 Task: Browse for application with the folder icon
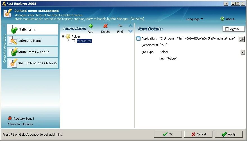242,39
